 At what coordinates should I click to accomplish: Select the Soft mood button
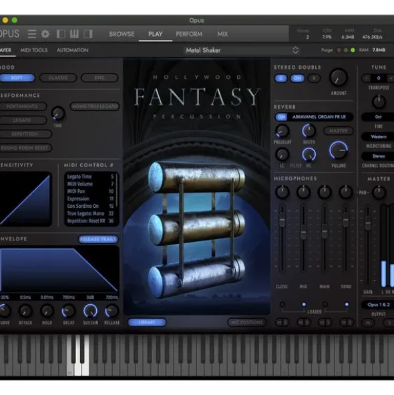click(17, 78)
